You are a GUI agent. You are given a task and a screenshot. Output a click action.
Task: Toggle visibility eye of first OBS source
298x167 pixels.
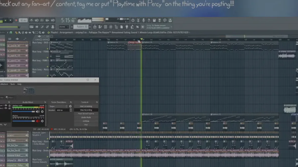point(6,106)
